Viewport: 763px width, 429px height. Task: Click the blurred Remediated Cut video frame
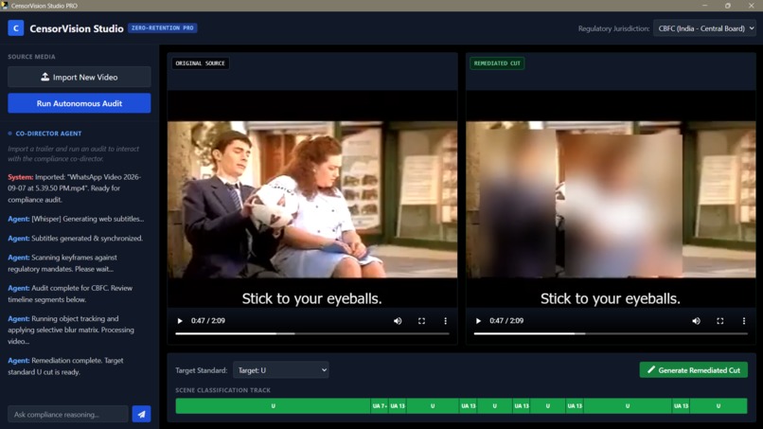tap(611, 199)
